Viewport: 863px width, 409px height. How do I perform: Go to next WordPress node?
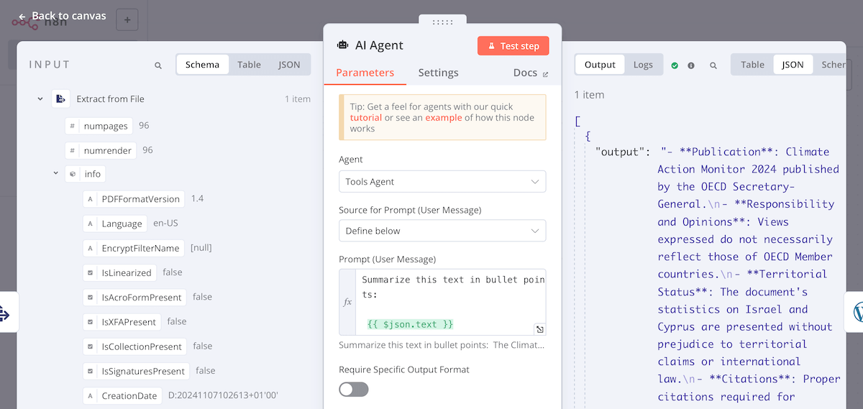click(855, 312)
